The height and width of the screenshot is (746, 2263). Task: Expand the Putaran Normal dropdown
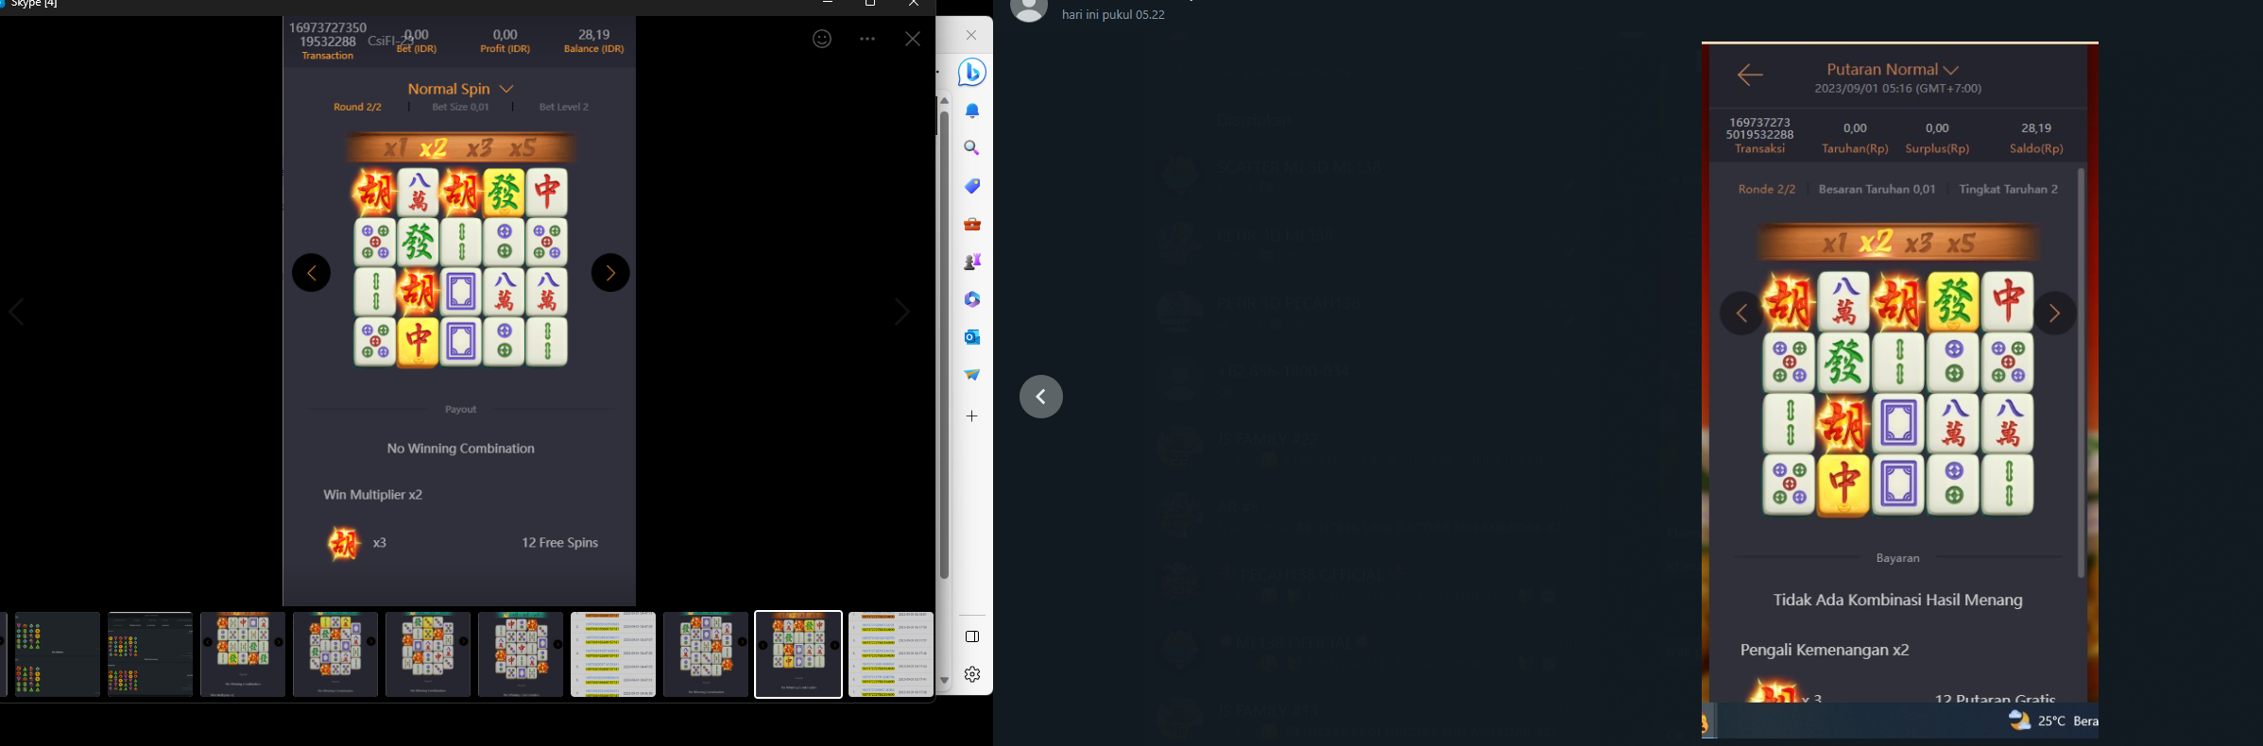tap(1893, 69)
